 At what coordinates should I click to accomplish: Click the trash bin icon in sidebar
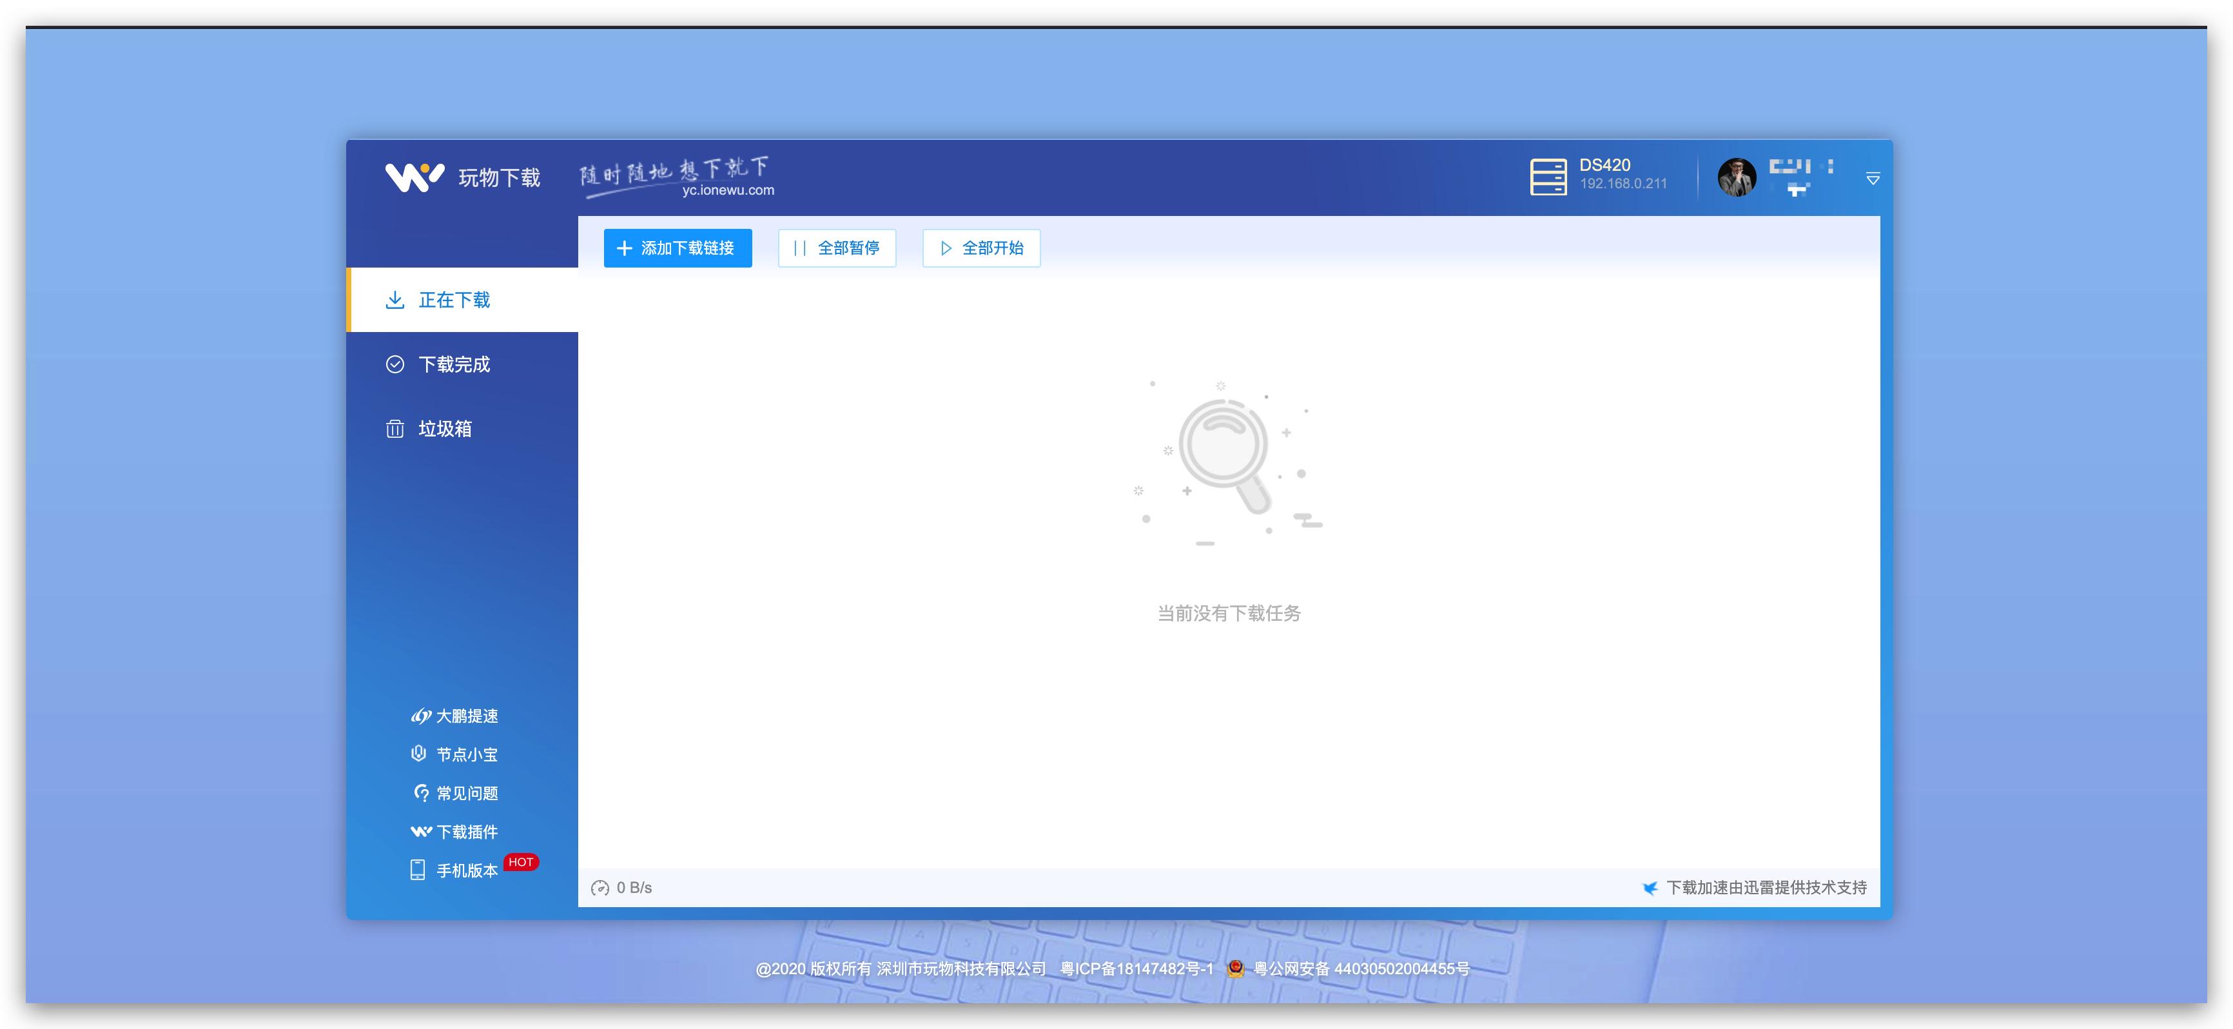pos(395,428)
